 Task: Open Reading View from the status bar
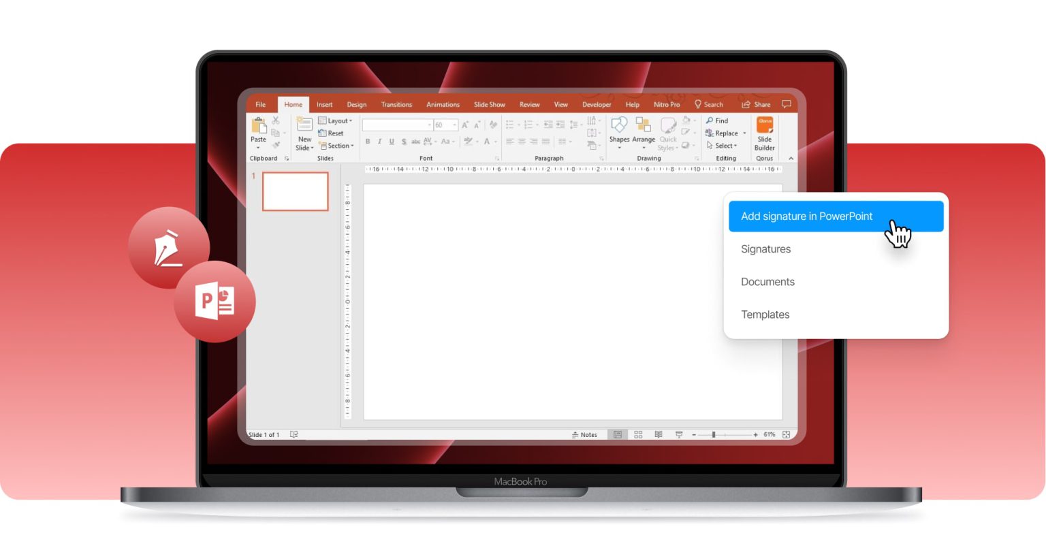click(x=659, y=434)
